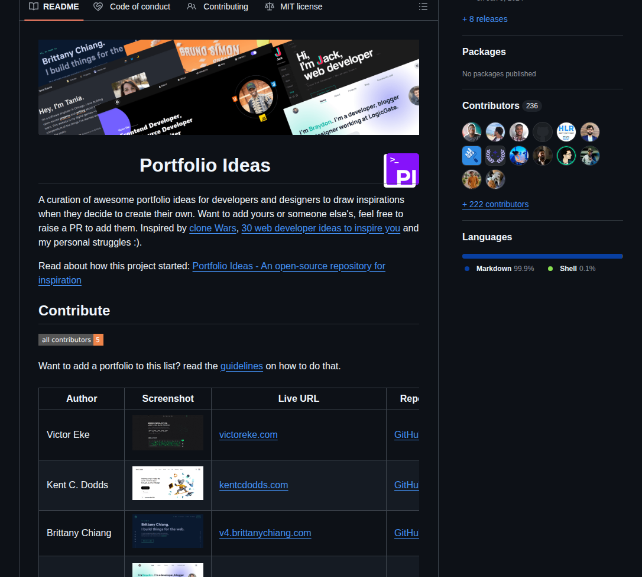Open the HLR contributor avatar
Viewport: 642px width, 577px height.
566,132
